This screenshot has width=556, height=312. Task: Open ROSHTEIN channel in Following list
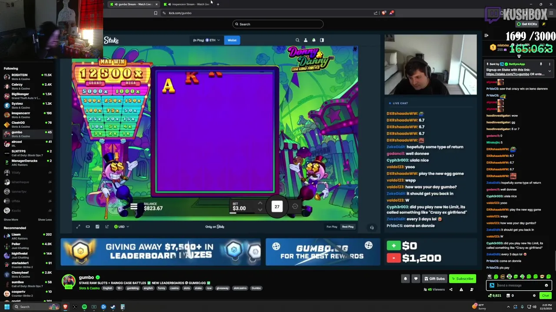(x=27, y=77)
